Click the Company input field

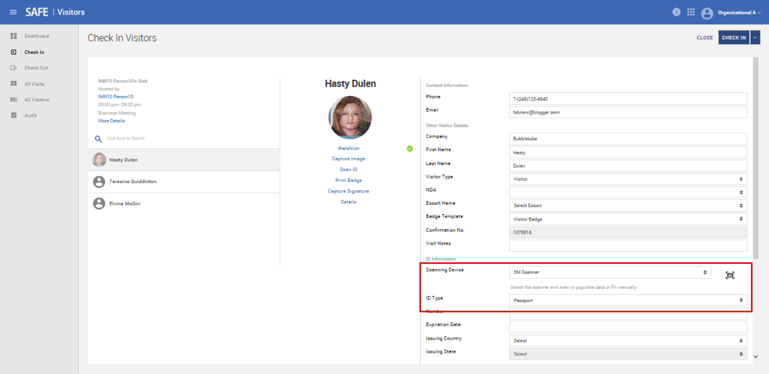pyautogui.click(x=628, y=139)
